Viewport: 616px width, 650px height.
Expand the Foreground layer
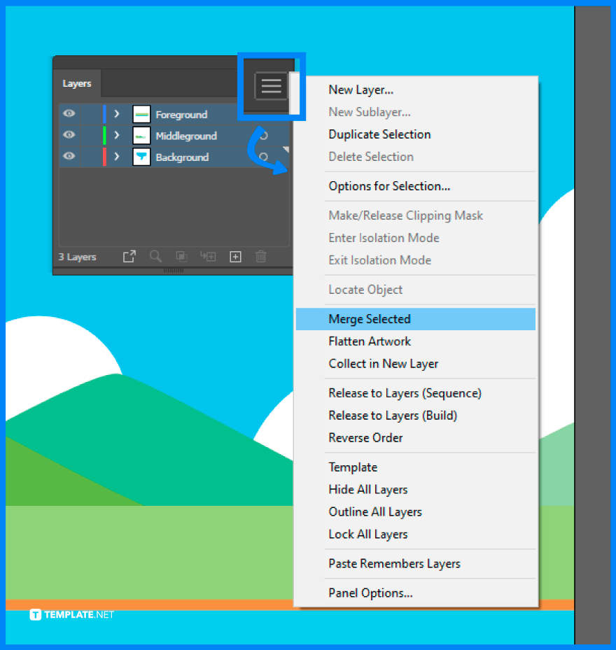point(116,114)
